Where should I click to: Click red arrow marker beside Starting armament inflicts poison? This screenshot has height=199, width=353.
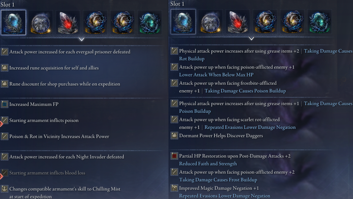pos(1,124)
